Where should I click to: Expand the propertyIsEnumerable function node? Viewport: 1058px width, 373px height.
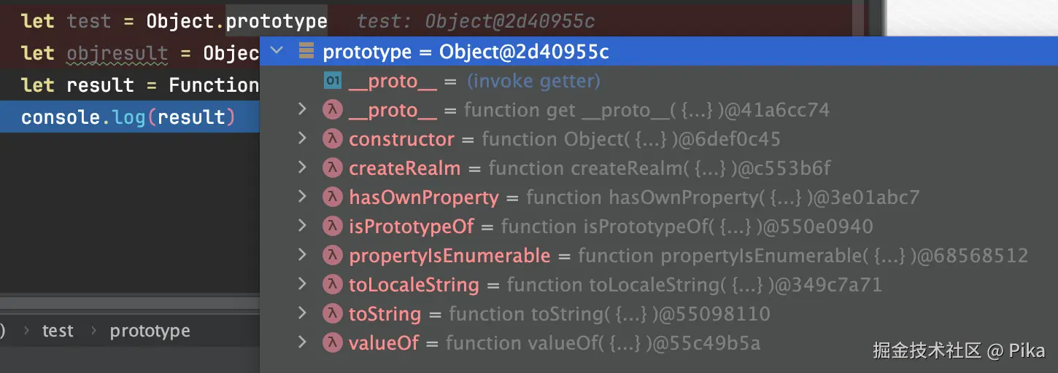[302, 256]
